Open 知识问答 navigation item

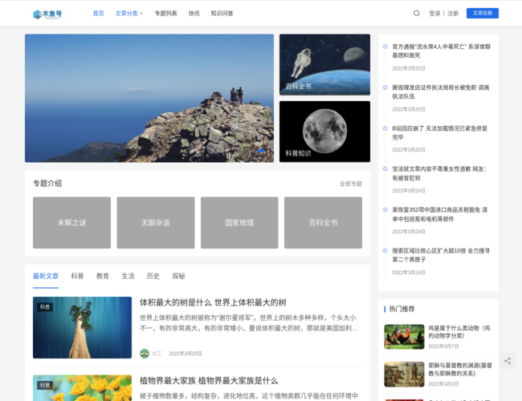pyautogui.click(x=222, y=14)
